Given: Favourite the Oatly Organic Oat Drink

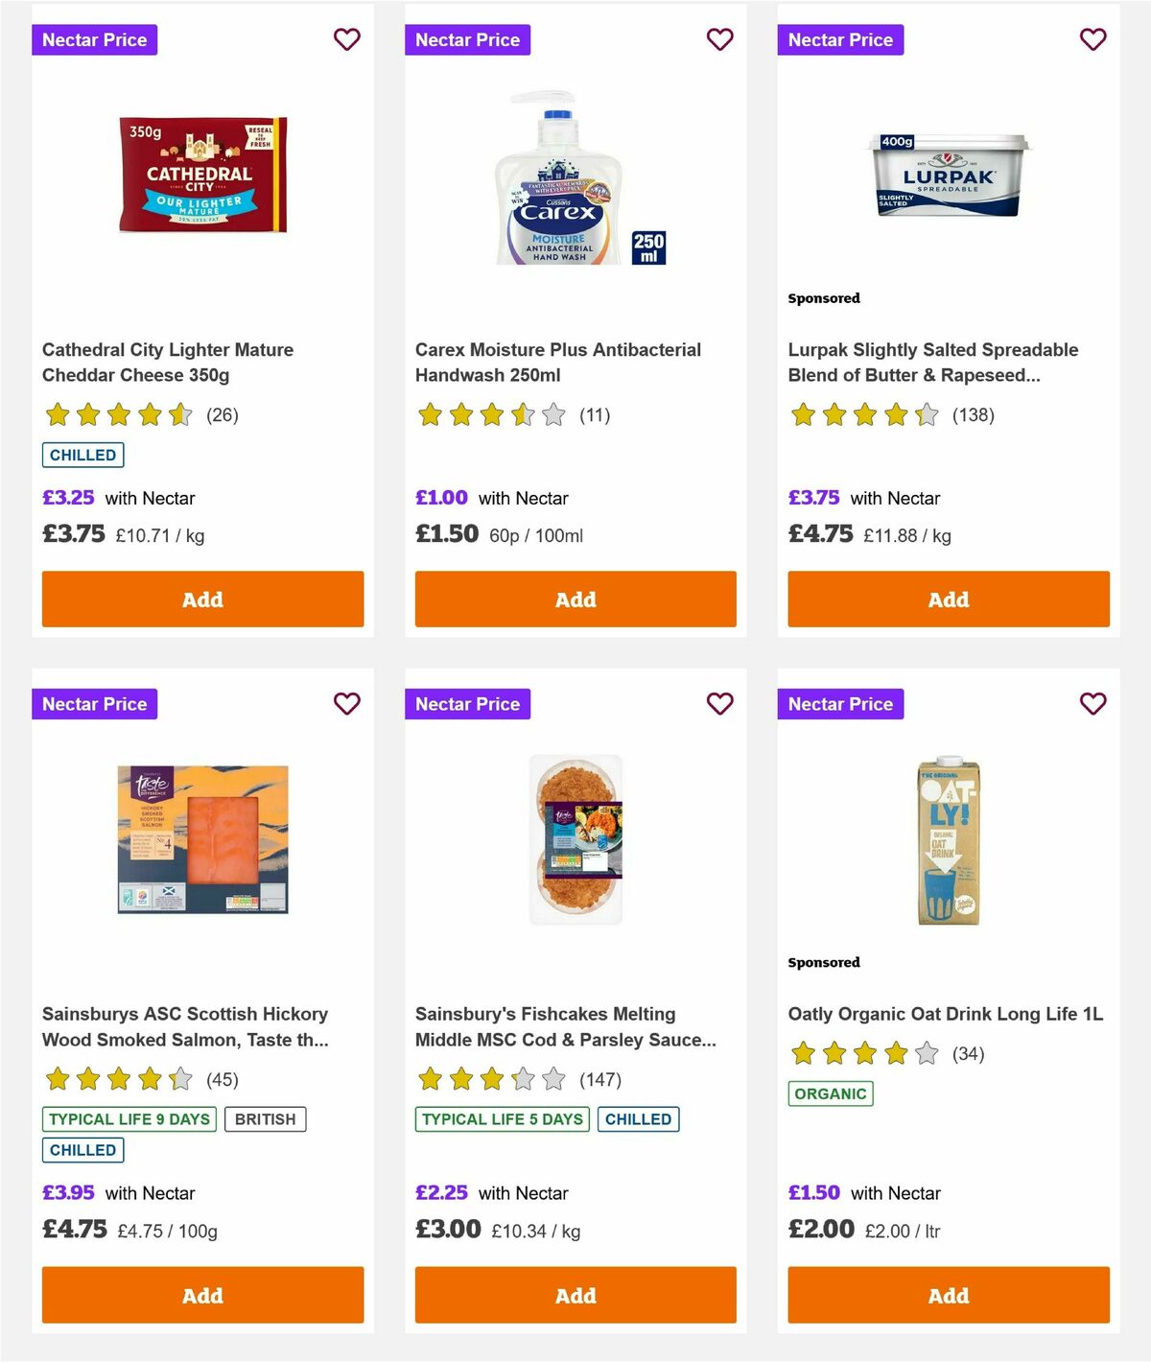Looking at the screenshot, I should [x=1092, y=703].
